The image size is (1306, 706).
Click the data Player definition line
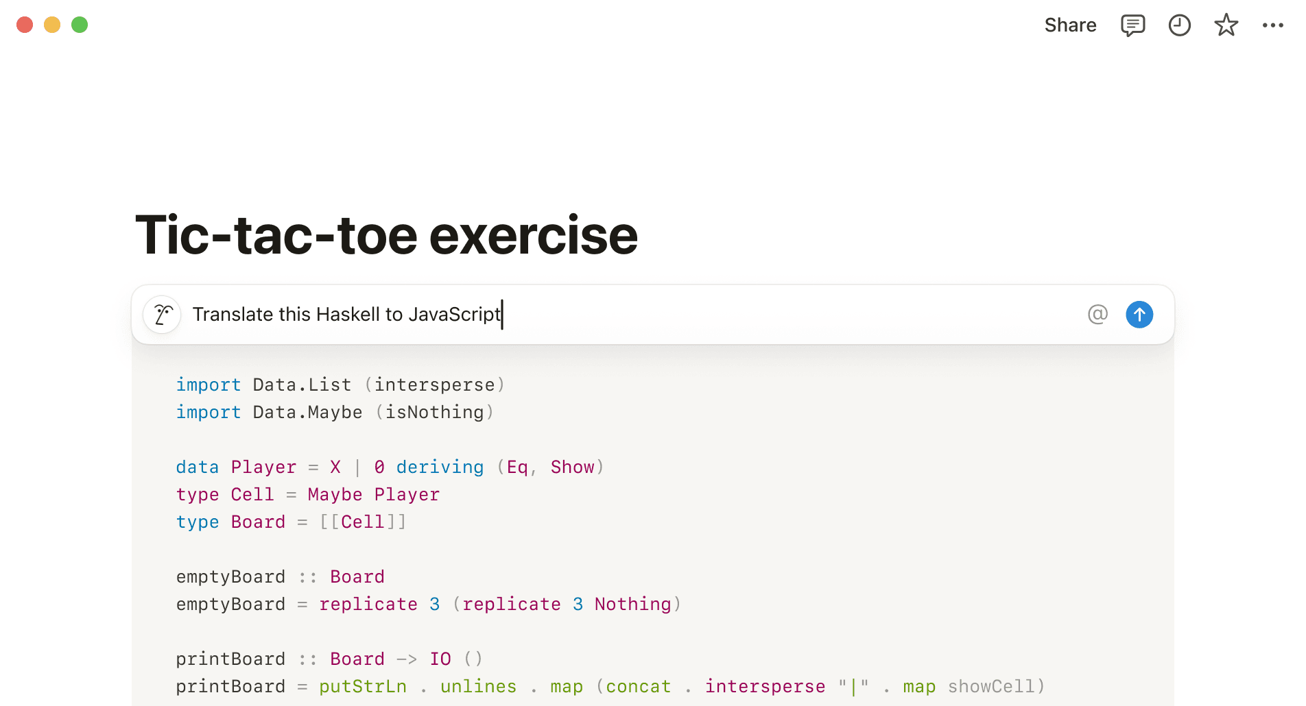[x=390, y=467]
